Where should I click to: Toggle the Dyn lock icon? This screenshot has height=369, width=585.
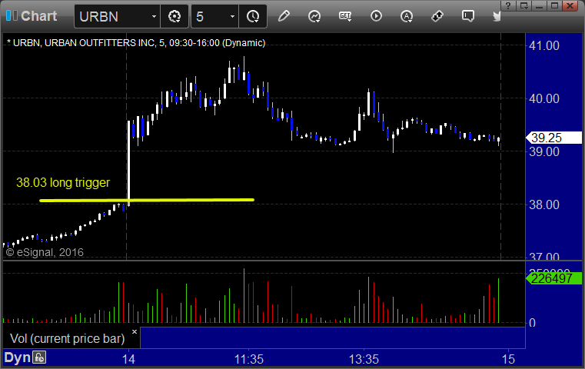[39, 357]
